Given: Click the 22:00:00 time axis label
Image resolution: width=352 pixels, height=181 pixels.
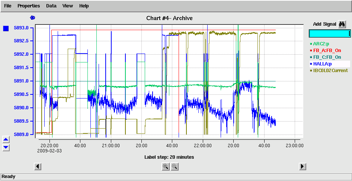Looking at the screenshot, I should click(203, 145).
